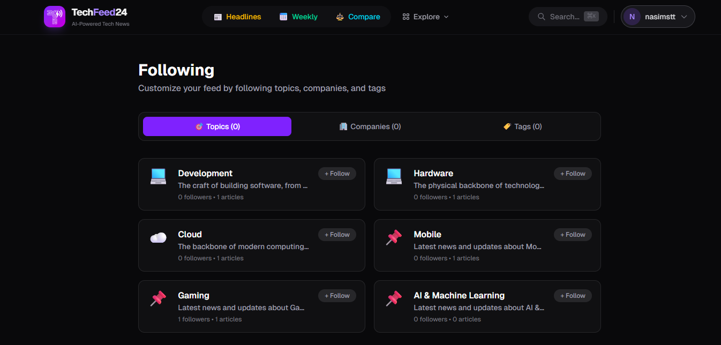Screen dimensions: 721x345
Task: Follow the Cloud topic
Action: (337, 235)
